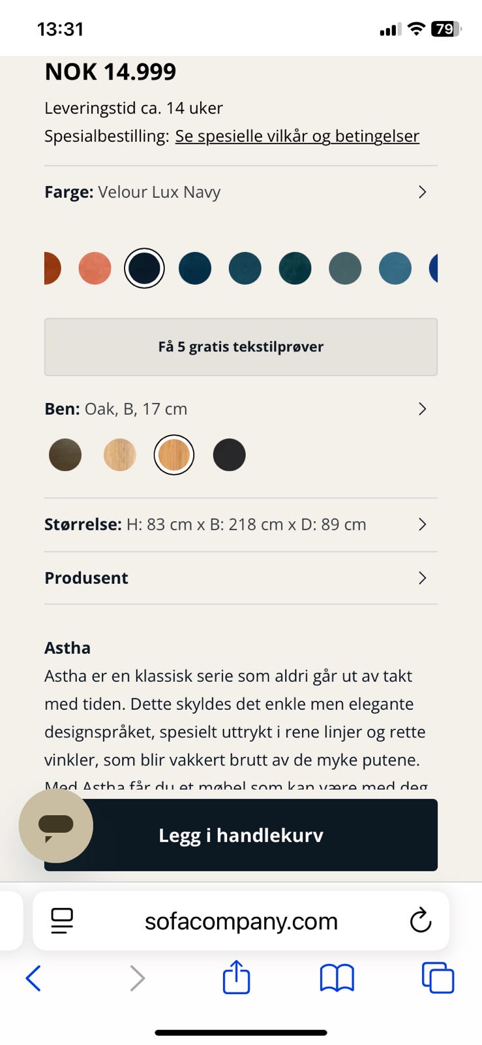Select the black leg option
This screenshot has height=1045, width=482.
[x=229, y=455]
